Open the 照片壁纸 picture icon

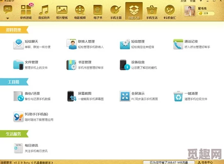(x=62, y=10)
